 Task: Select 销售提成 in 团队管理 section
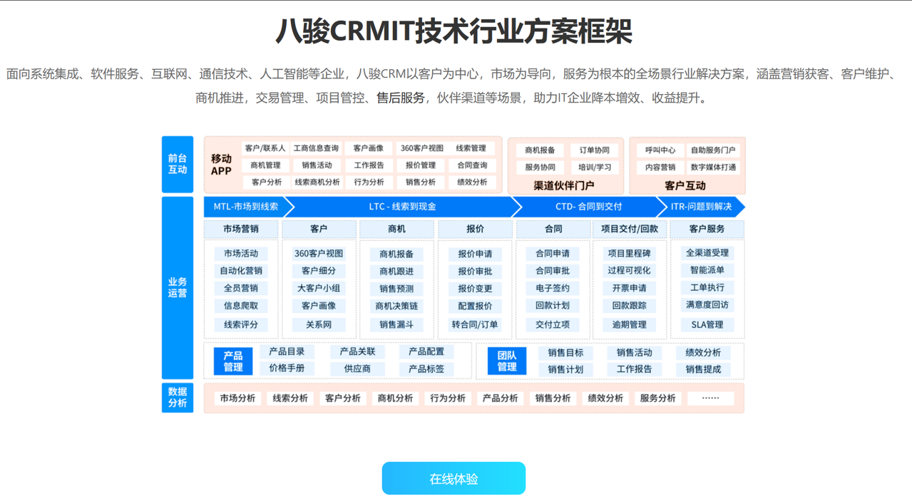click(x=703, y=369)
